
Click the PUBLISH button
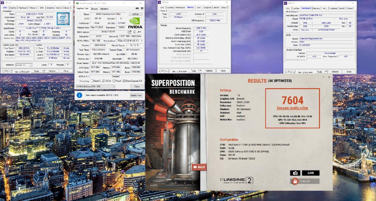305,181
